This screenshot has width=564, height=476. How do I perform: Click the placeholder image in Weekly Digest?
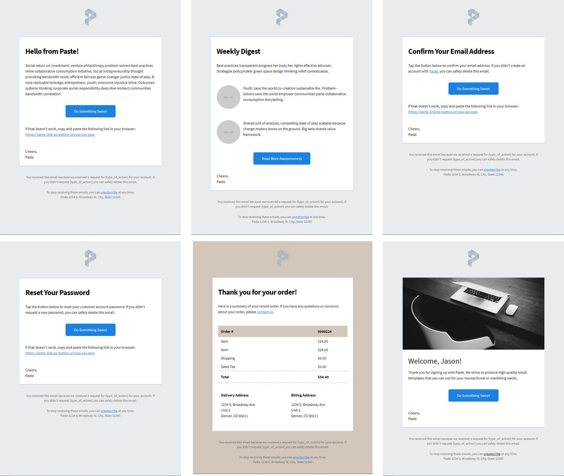click(x=227, y=97)
